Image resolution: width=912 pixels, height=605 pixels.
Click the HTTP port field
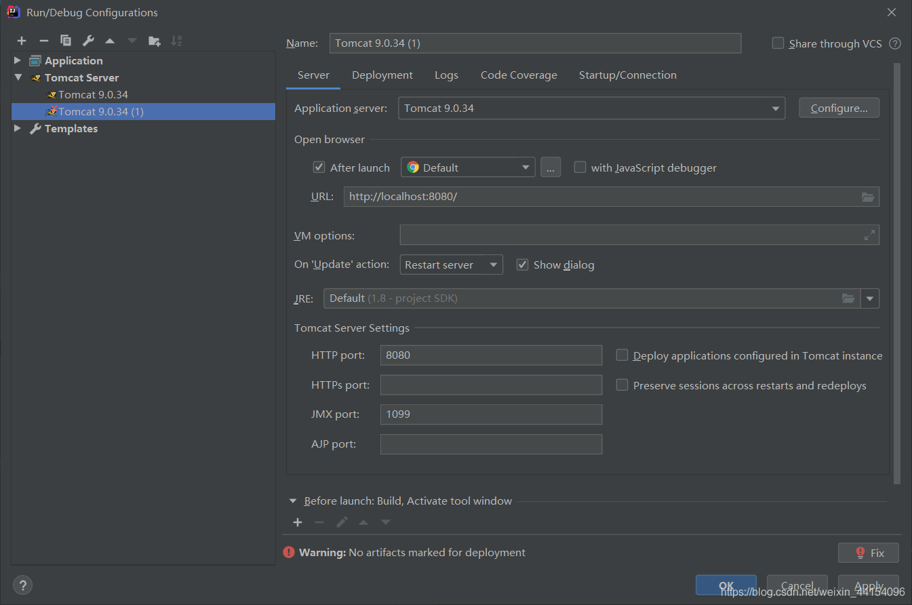491,355
